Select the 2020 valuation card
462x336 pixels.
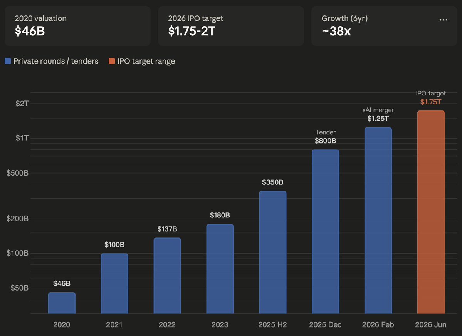tap(77, 26)
